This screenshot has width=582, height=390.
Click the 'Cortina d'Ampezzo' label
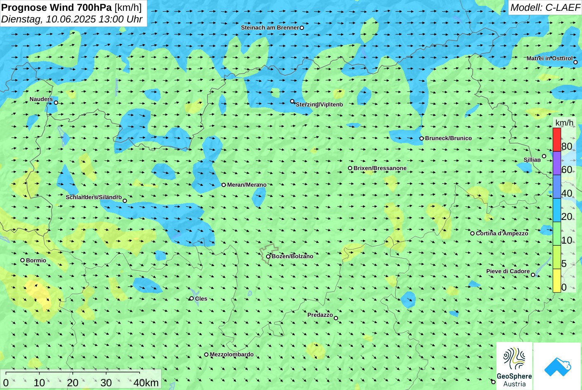pos(502,233)
